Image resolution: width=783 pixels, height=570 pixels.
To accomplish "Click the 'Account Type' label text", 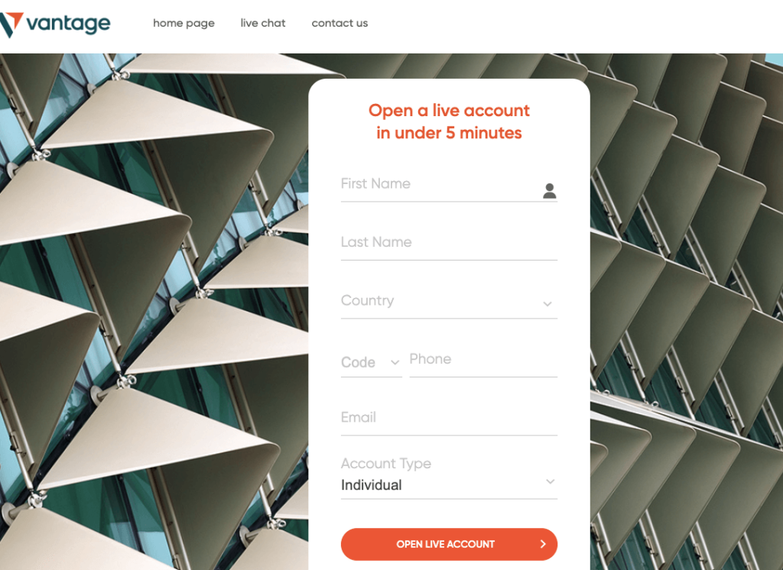I will pos(385,464).
